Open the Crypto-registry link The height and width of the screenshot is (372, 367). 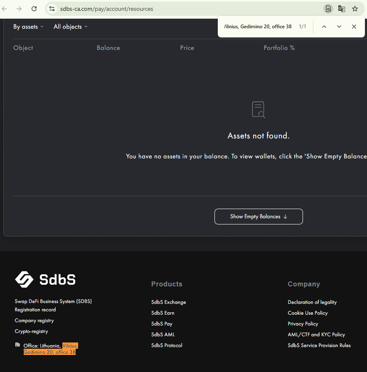coord(31,331)
